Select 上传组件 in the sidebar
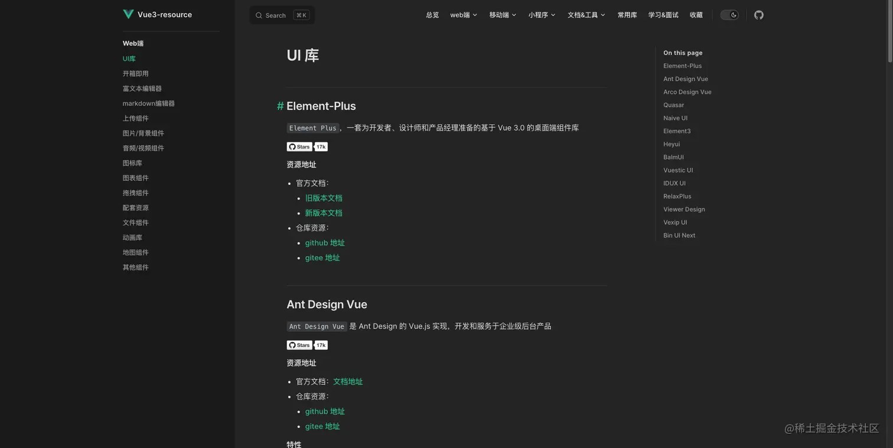The height and width of the screenshot is (448, 893). pyautogui.click(x=136, y=118)
